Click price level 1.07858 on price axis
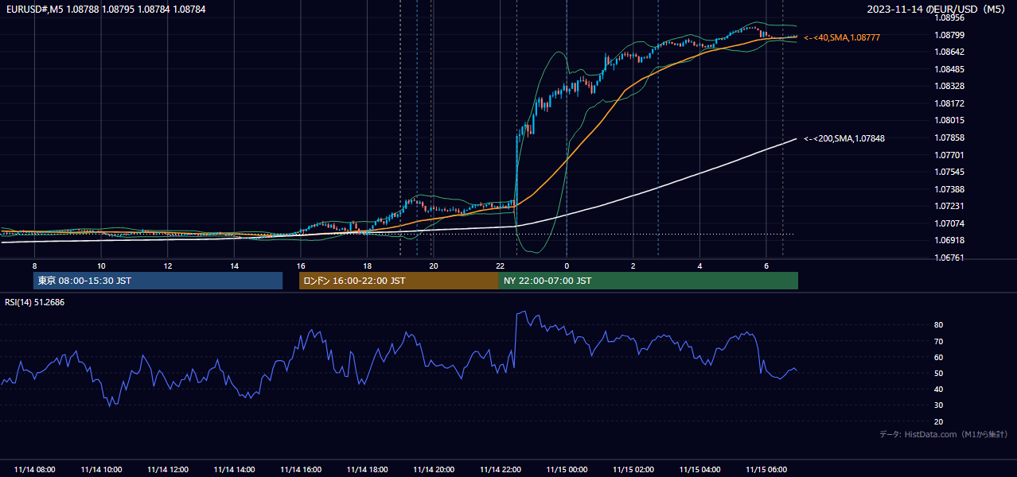The height and width of the screenshot is (477, 1017). [x=949, y=138]
